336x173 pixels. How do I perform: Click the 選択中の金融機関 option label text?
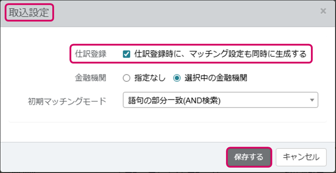pyautogui.click(x=216, y=78)
